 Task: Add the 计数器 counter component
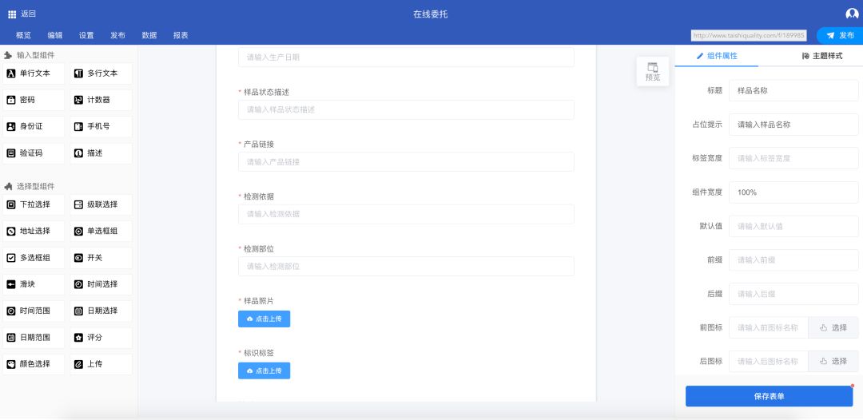pyautogui.click(x=101, y=100)
